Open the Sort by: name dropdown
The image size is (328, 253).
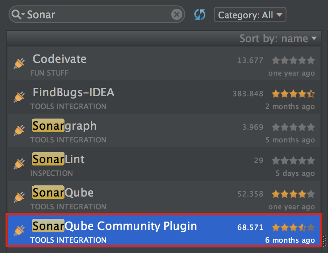tap(278, 39)
